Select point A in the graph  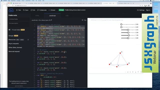tap(109, 64)
